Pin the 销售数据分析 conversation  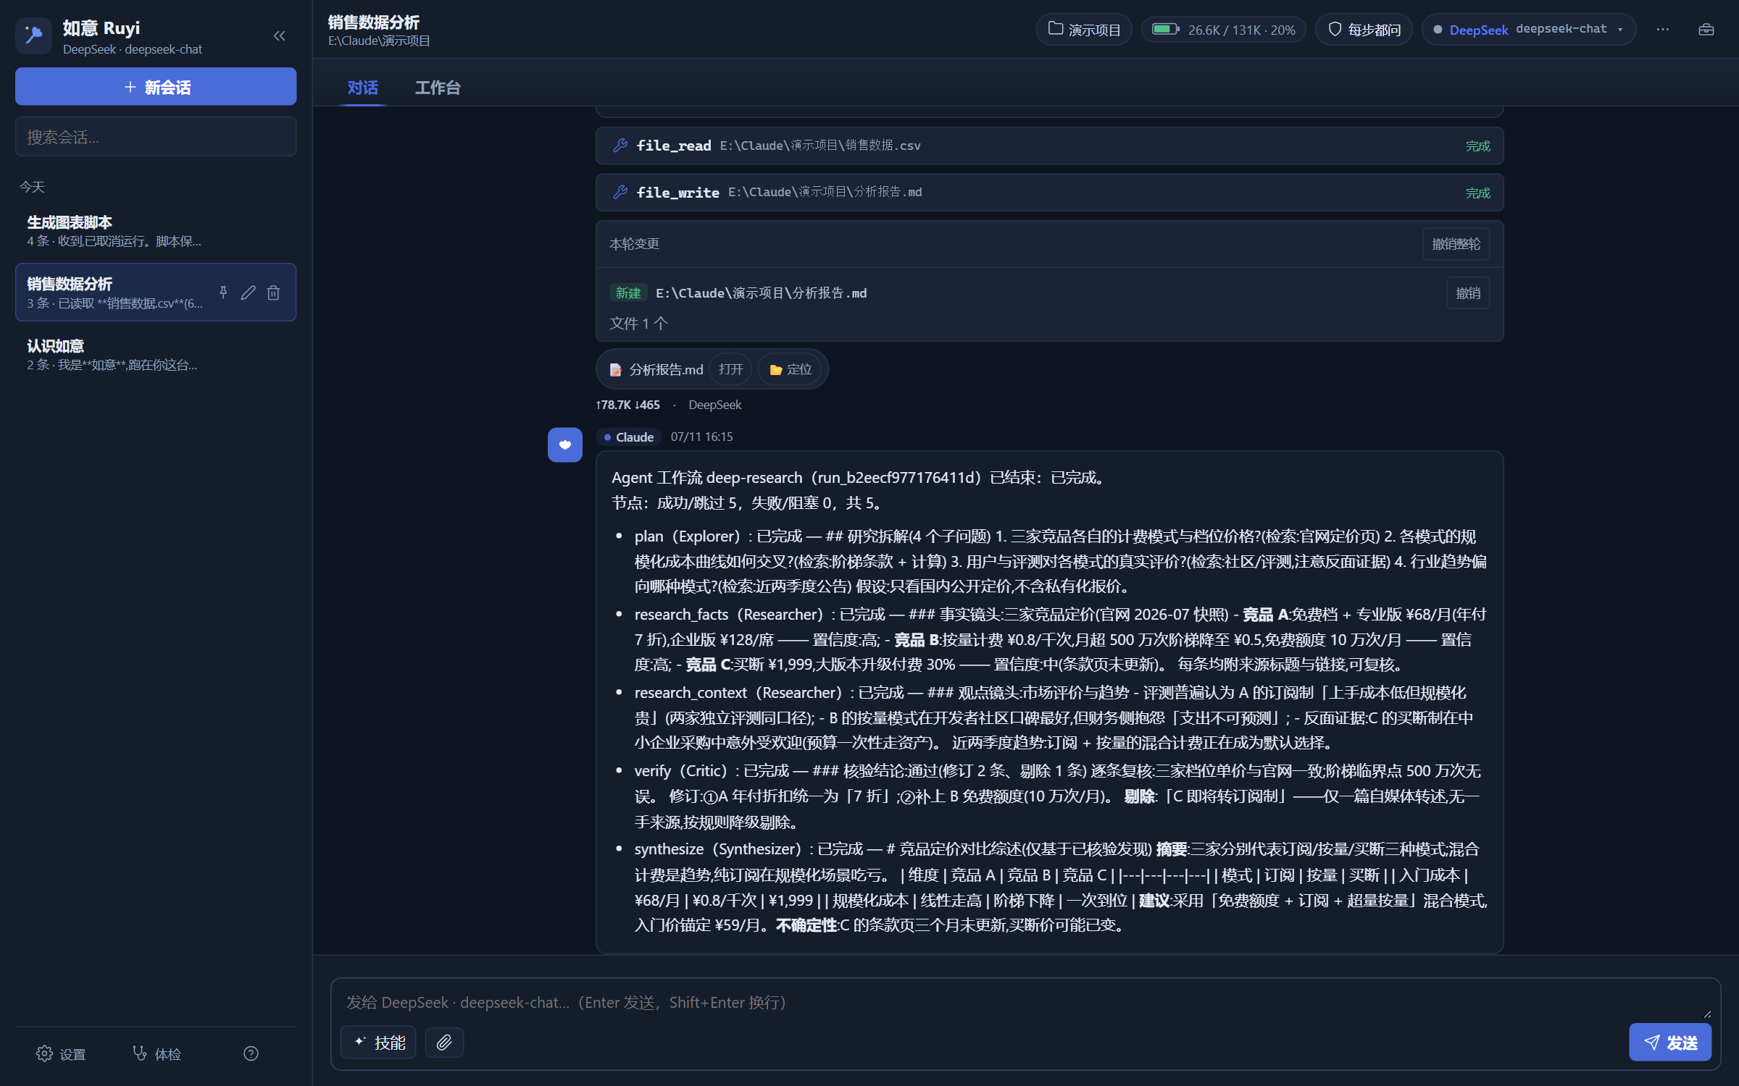223,292
